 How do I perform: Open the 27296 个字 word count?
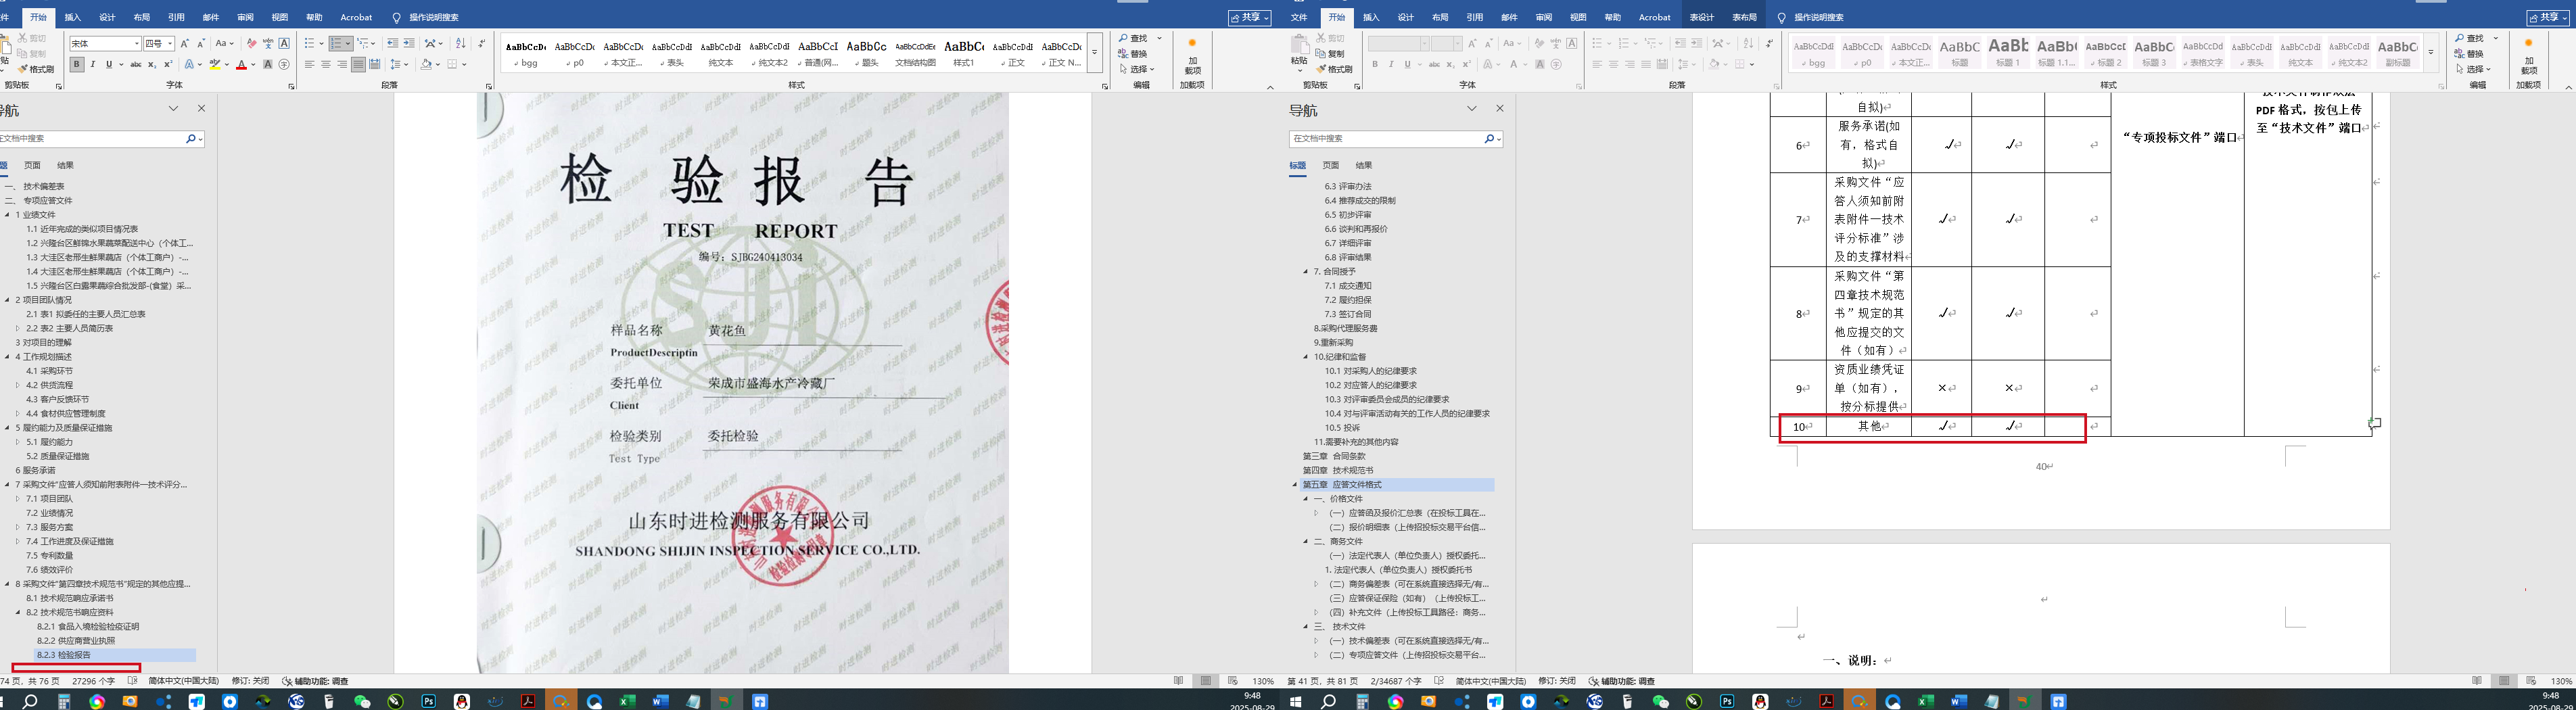(x=93, y=681)
